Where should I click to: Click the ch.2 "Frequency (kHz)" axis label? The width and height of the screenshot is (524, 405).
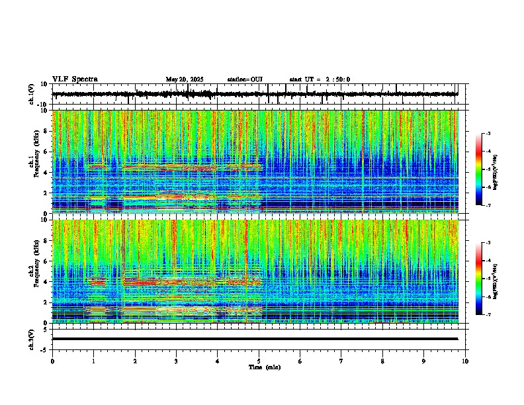[36, 263]
